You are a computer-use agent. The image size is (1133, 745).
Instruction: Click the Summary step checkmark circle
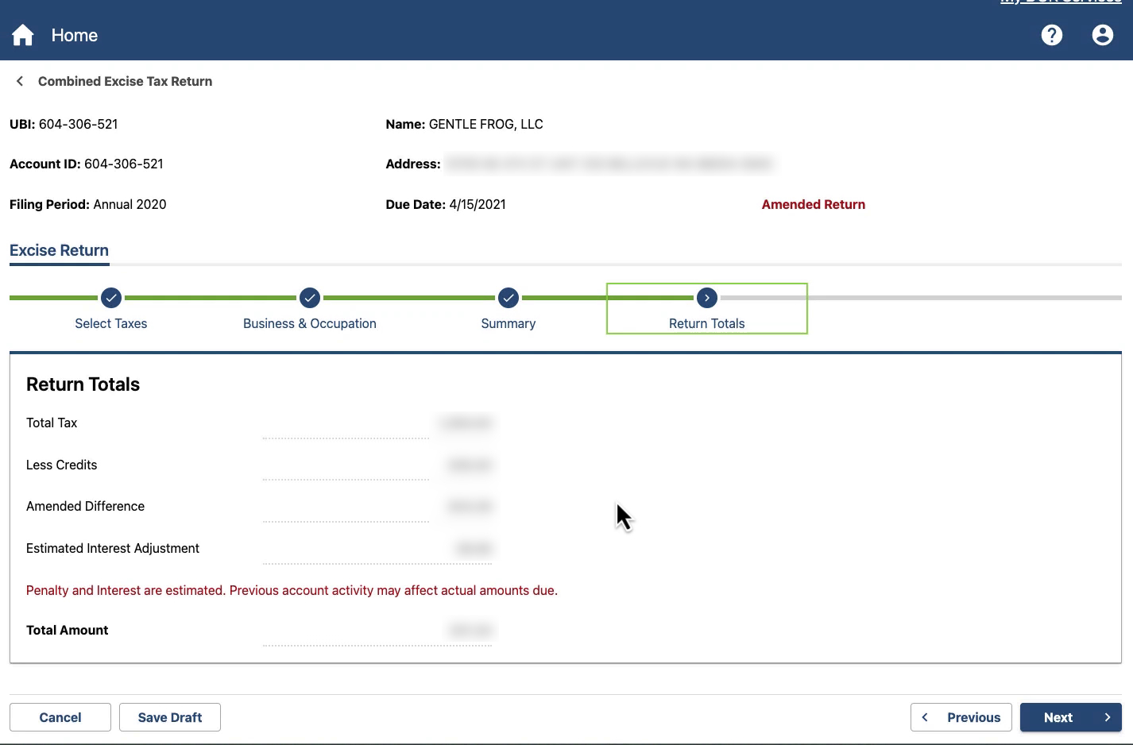click(508, 298)
